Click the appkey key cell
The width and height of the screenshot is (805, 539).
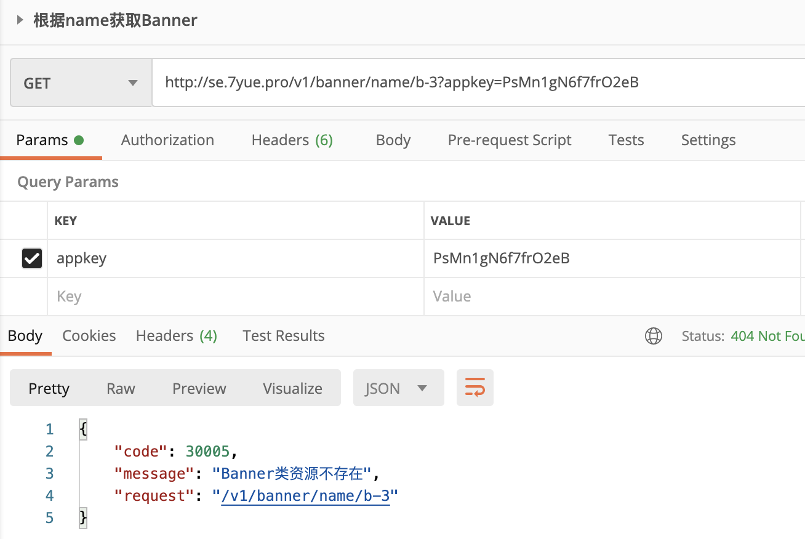point(236,258)
